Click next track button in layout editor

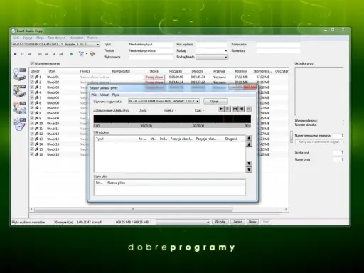(242, 109)
